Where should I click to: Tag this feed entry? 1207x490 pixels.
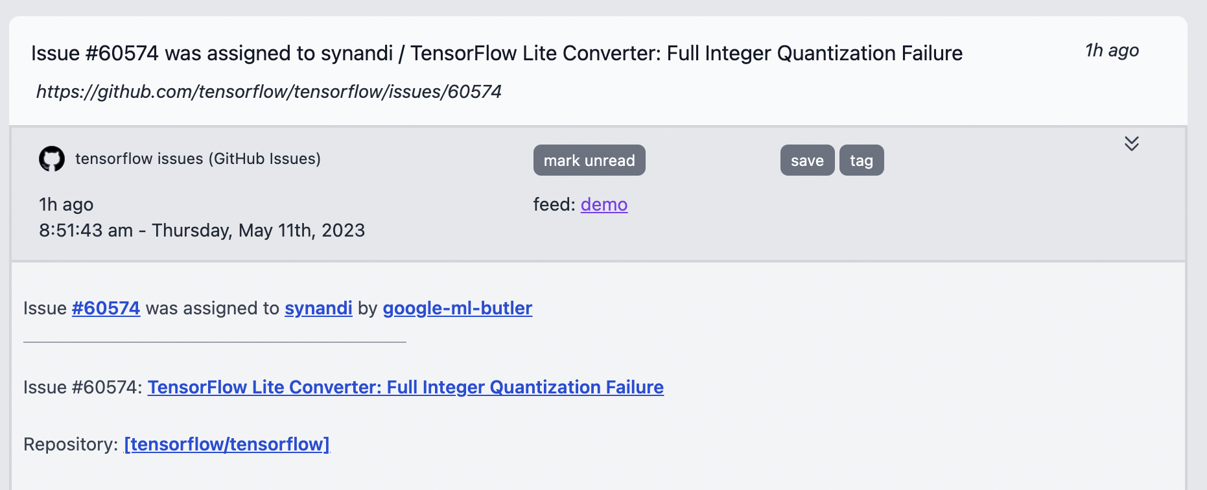[861, 160]
